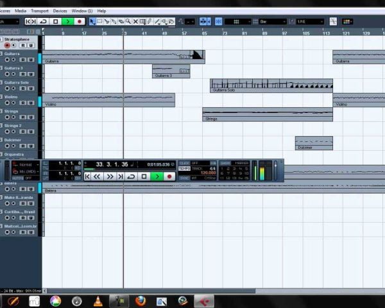Enable record on Stratosphere track
This screenshot has width=385, height=308.
pos(7,45)
